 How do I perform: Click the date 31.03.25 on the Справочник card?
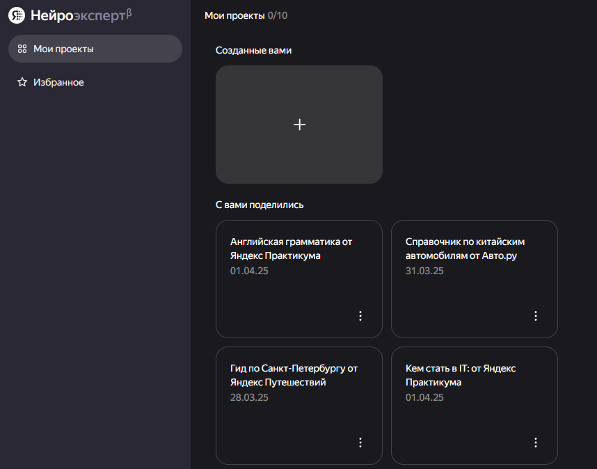click(x=424, y=271)
